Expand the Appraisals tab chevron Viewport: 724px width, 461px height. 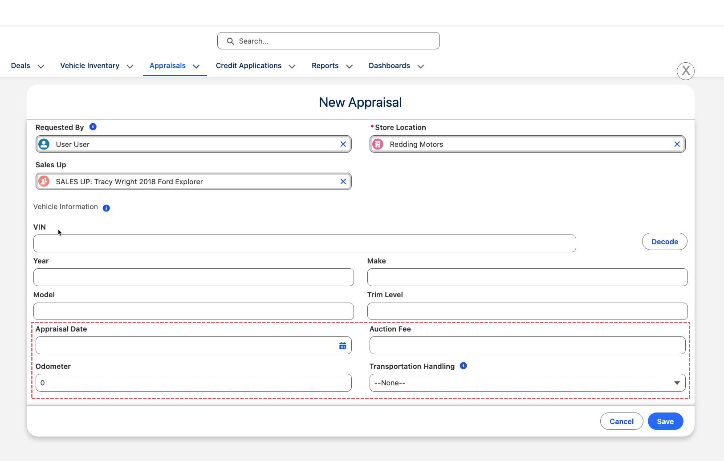tap(196, 66)
